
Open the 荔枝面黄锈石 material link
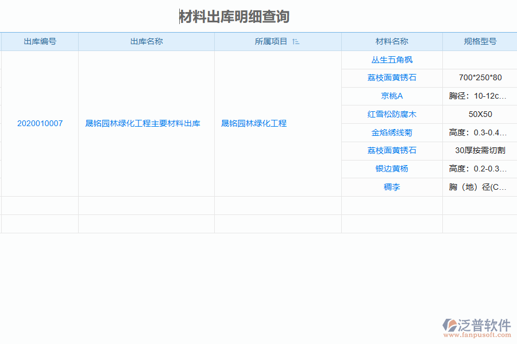point(392,77)
